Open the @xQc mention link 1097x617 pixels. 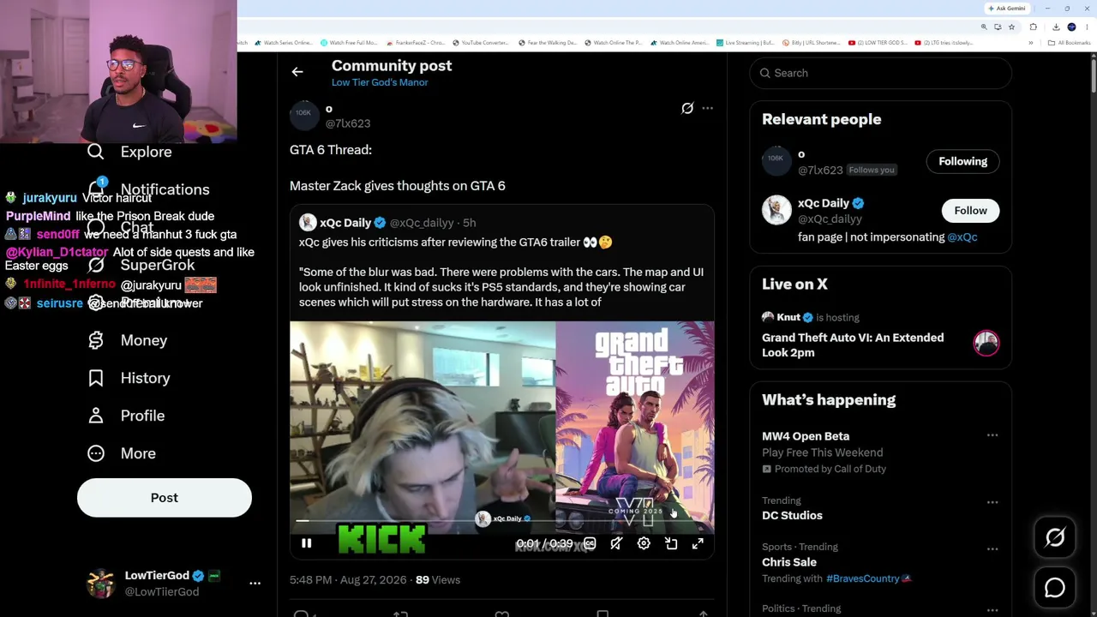(962, 237)
